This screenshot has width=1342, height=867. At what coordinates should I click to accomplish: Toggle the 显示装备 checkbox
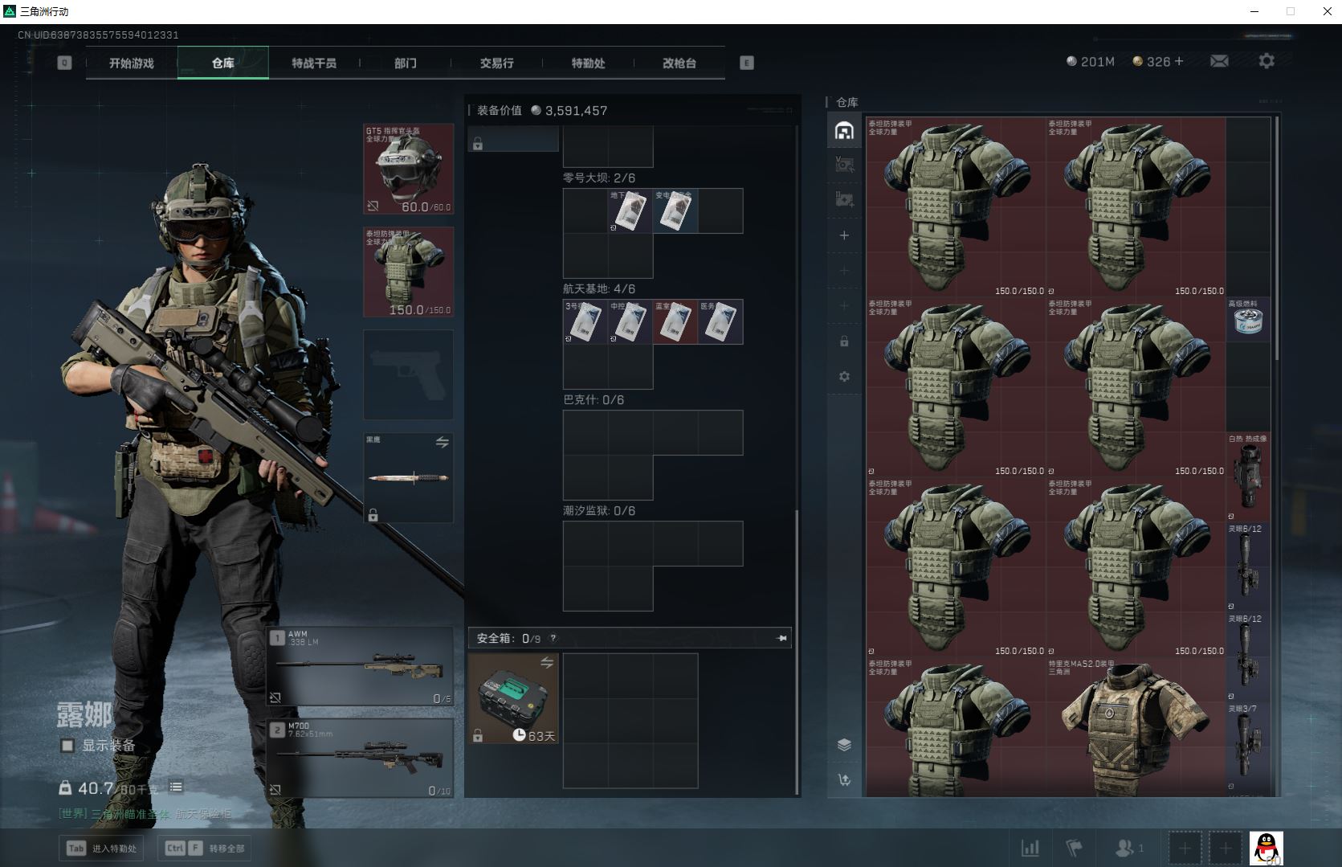(x=67, y=746)
